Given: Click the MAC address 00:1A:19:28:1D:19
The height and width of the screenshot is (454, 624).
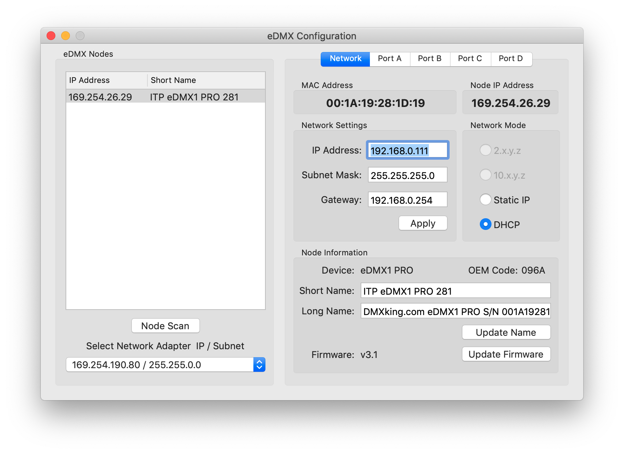Looking at the screenshot, I should (375, 103).
